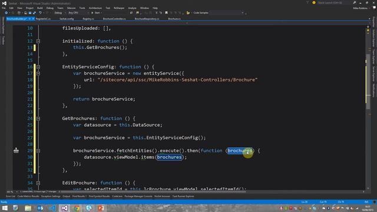
Task: Open the editor zoom percentage dropdown
Action: click(x=12, y=192)
